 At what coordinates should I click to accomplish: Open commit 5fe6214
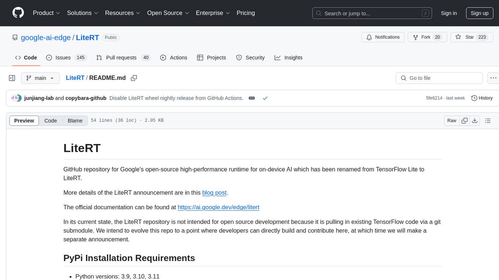point(434,98)
